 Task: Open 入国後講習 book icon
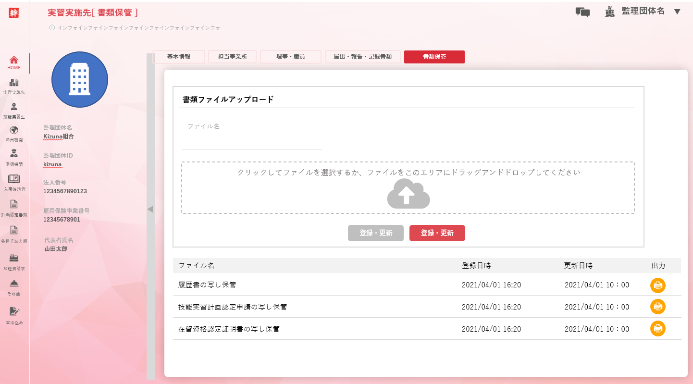point(14,182)
